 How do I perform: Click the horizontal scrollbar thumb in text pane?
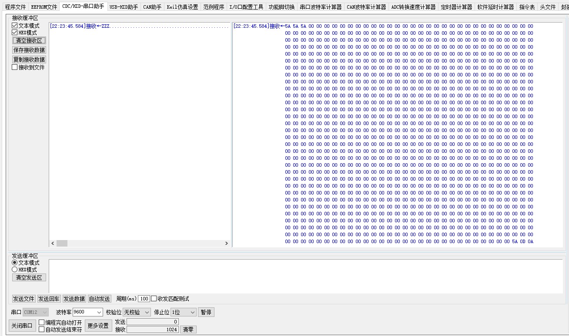tap(62, 244)
